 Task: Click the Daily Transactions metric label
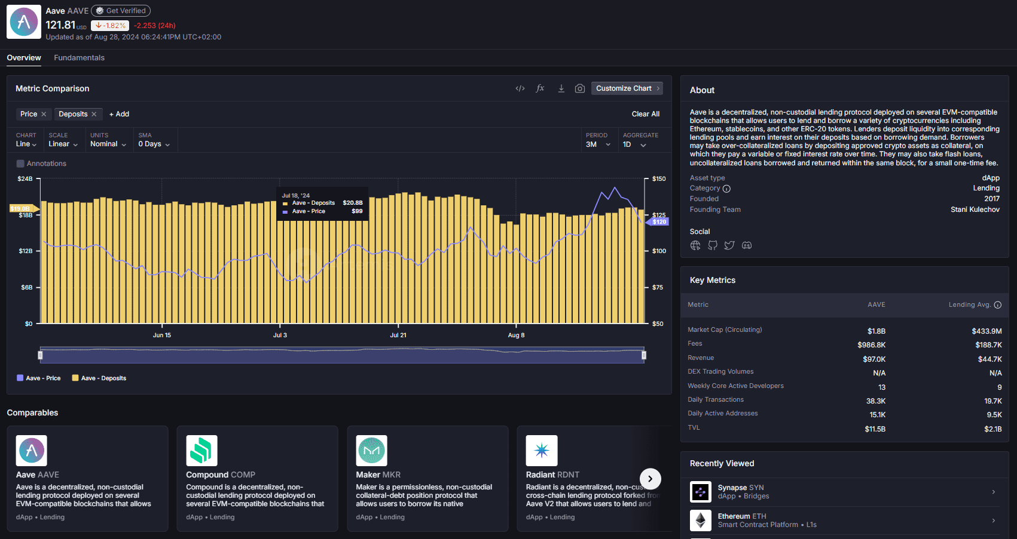tap(716, 400)
